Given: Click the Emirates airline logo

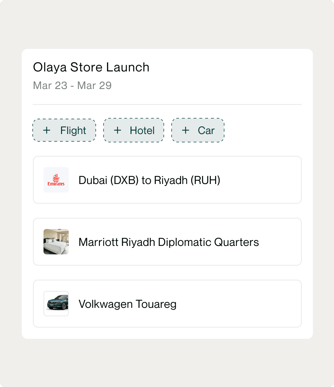Looking at the screenshot, I should [x=56, y=180].
